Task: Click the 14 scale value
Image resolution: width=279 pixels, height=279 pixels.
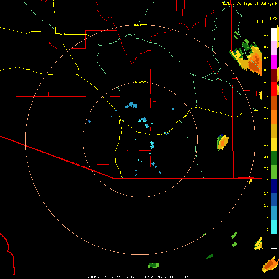Action: point(266,193)
